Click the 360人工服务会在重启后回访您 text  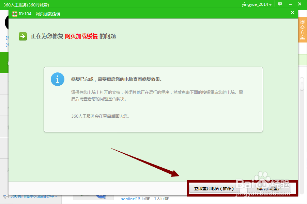click(x=100, y=116)
